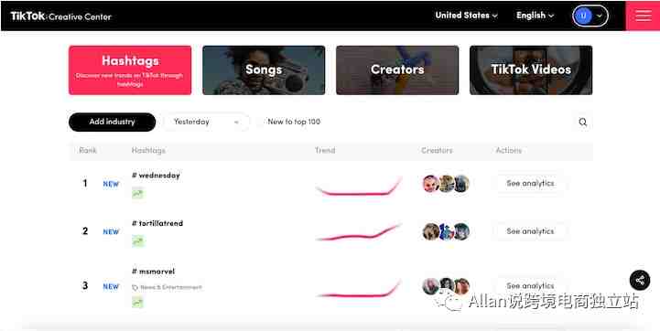660x331 pixels.
Task: Open the msmarvel hashtag link
Action: [153, 272]
